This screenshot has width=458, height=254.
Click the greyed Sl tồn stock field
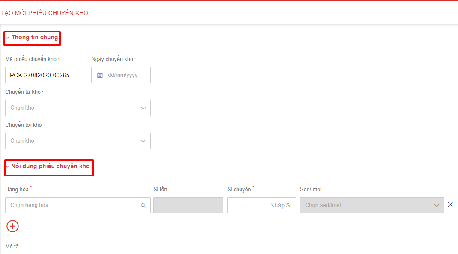click(188, 205)
